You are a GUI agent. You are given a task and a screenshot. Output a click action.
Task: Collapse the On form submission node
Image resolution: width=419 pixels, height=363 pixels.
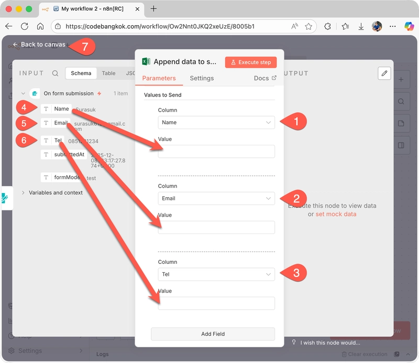click(23, 93)
